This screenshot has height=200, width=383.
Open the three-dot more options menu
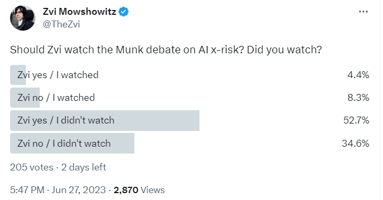363,12
